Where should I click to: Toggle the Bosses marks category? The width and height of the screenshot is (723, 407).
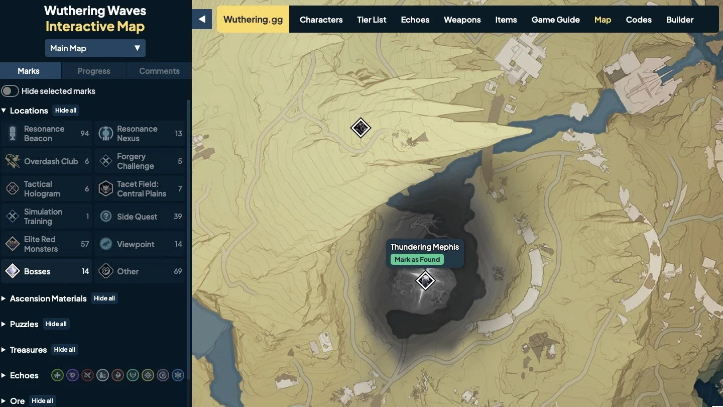[x=47, y=271]
